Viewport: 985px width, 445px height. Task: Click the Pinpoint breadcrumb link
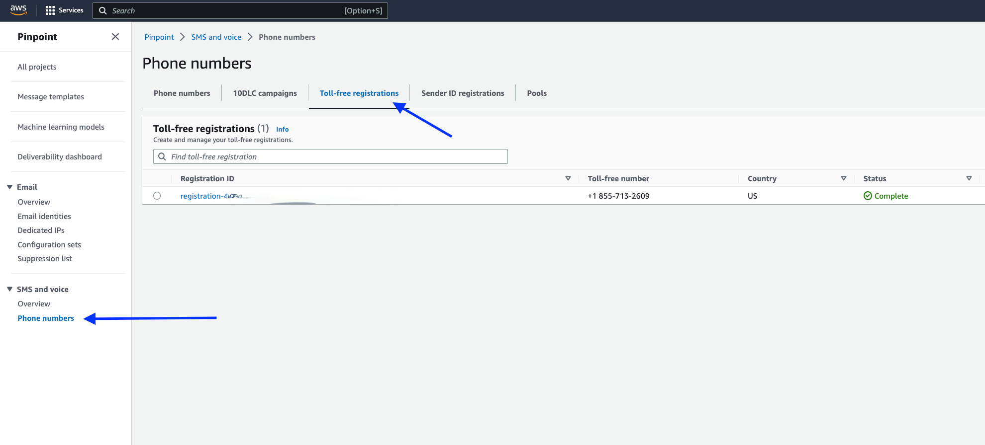[x=159, y=37]
